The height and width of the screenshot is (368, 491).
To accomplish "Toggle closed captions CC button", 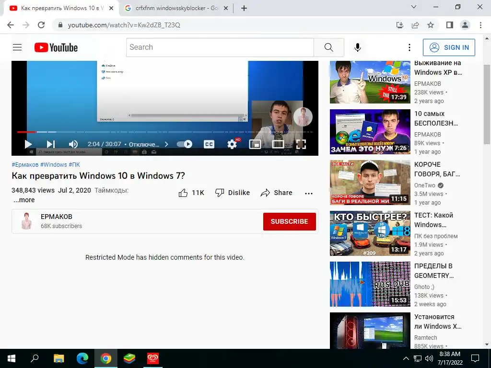I will point(209,144).
